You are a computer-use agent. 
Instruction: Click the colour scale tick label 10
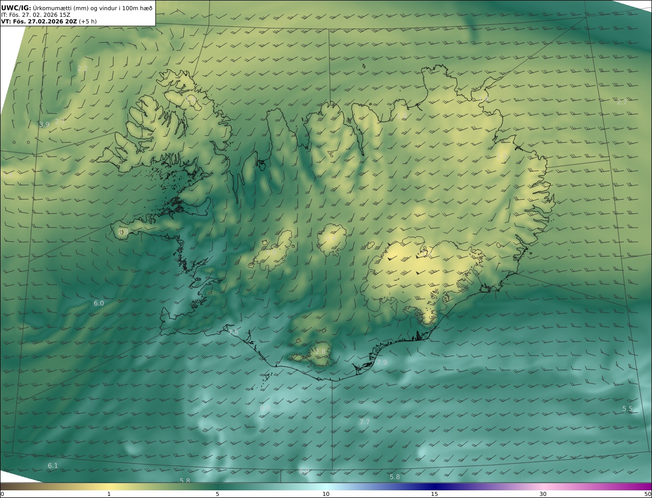326,494
